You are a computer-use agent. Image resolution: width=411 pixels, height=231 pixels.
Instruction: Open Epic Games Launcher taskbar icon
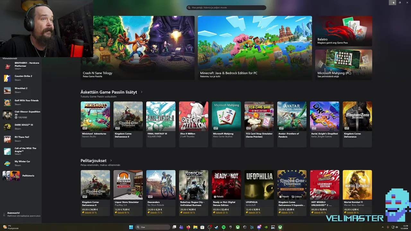pyautogui.click(x=231, y=227)
